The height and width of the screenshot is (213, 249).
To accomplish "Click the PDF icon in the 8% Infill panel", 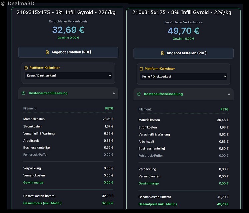I will (163, 53).
